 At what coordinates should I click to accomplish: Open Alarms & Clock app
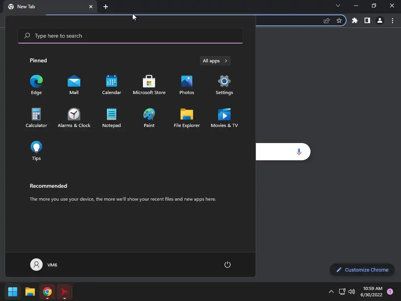click(74, 118)
